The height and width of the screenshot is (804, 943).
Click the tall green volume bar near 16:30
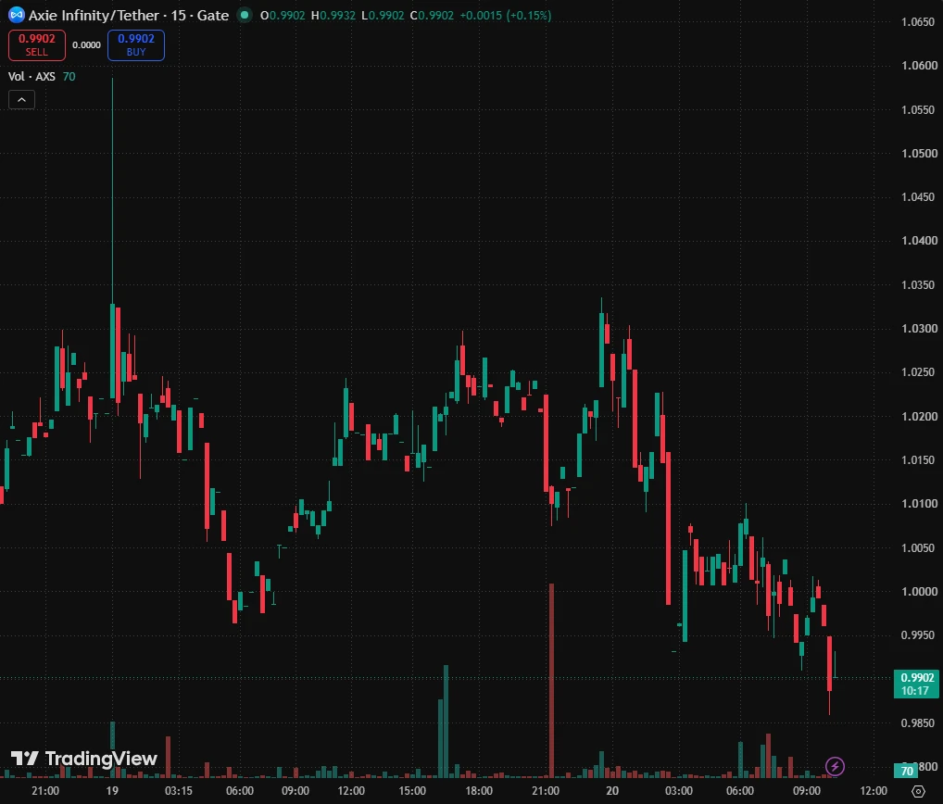tap(446, 721)
